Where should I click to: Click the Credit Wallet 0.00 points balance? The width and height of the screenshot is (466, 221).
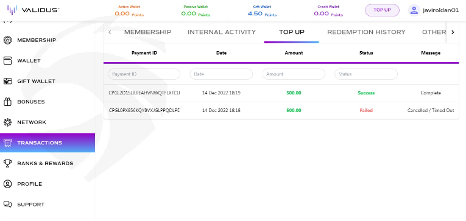tap(328, 13)
